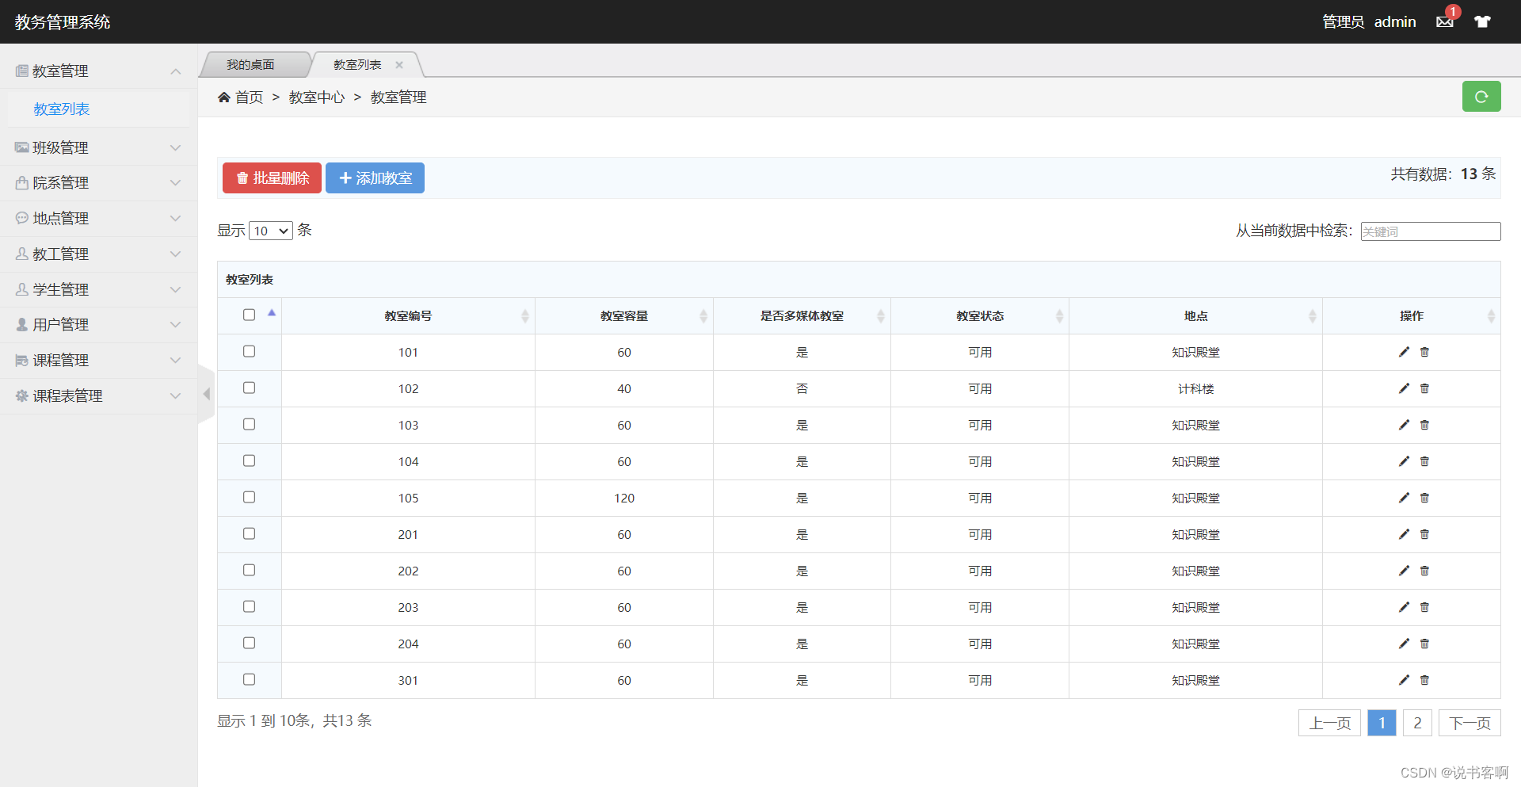Edit classroom 301 with pencil icon
The image size is (1521, 787).
pyautogui.click(x=1404, y=680)
